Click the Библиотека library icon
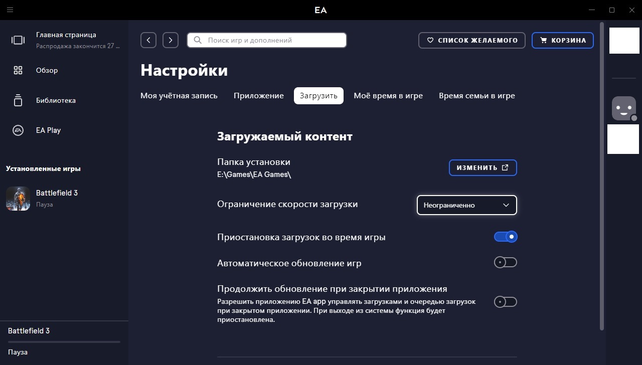Screen dimensions: 642x365 18,100
